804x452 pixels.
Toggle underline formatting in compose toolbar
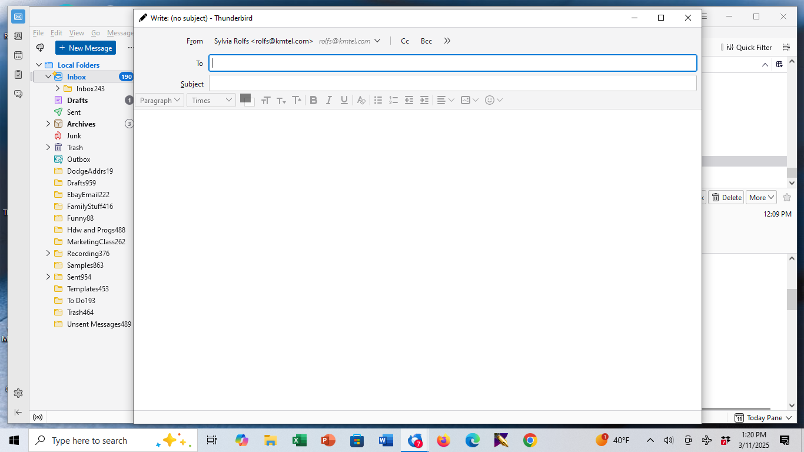[344, 101]
